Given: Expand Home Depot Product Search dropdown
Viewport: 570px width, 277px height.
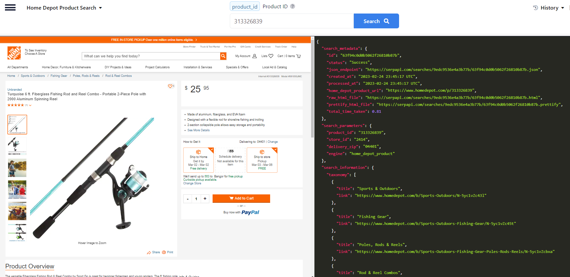Looking at the screenshot, I should pyautogui.click(x=64, y=8).
